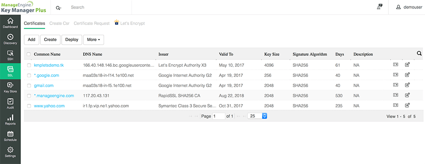Open the Discovery sidebar section
The height and width of the screenshot is (164, 425).
pyautogui.click(x=10, y=39)
